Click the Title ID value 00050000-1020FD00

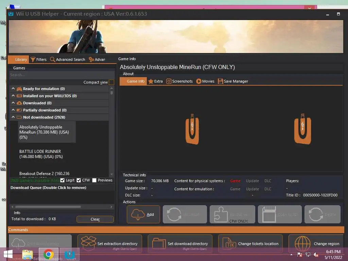320,195
